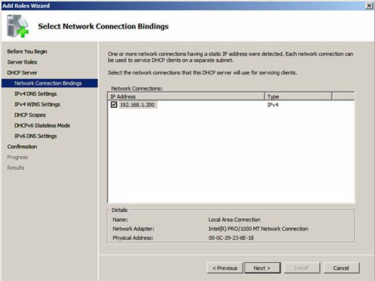This screenshot has height=281, width=375.
Task: Click the IPv4 type cell in the list
Action: coord(273,105)
